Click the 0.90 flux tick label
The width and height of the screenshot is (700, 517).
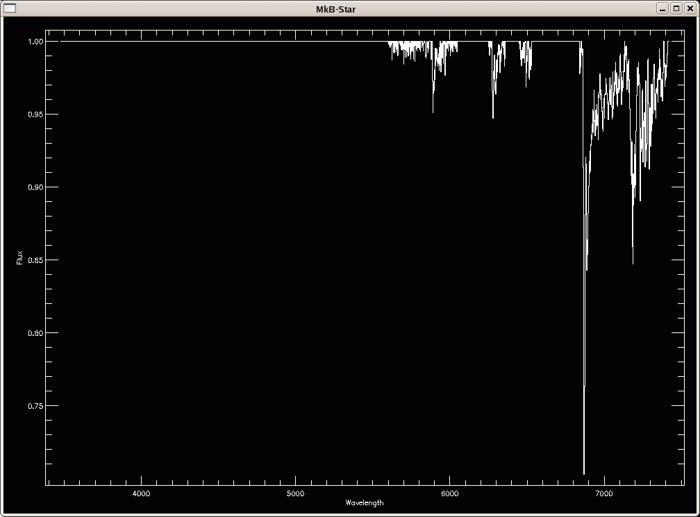pyautogui.click(x=35, y=187)
